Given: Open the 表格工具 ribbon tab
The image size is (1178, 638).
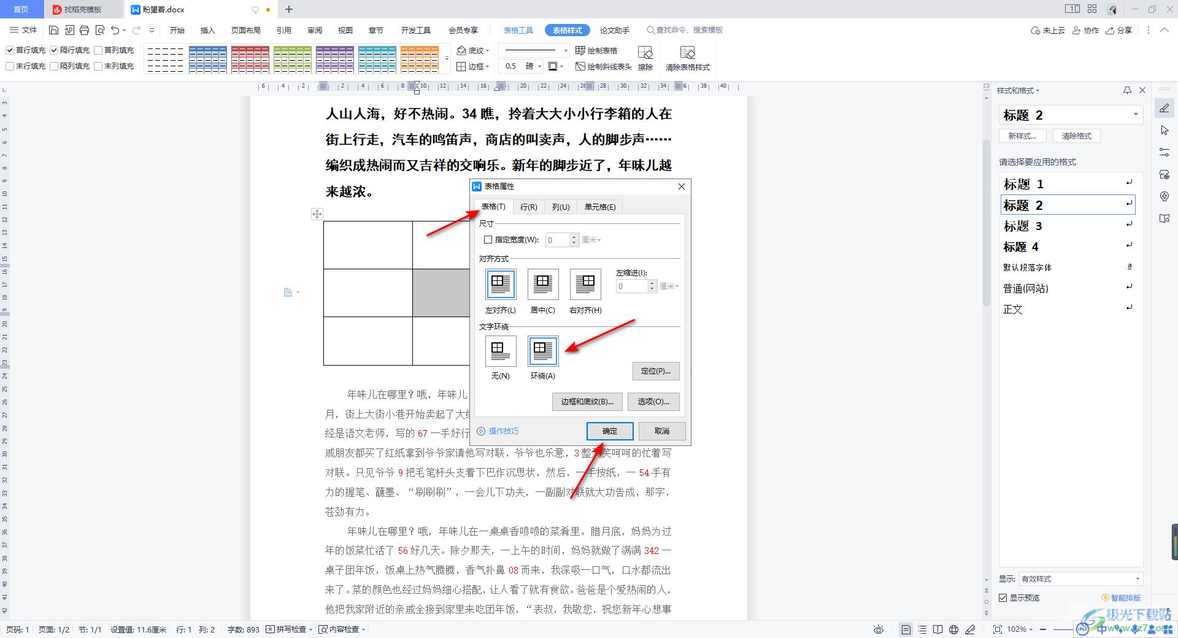Looking at the screenshot, I should [518, 30].
